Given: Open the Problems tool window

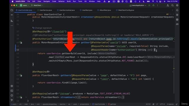Looking at the screenshot, I should tap(12, 95).
